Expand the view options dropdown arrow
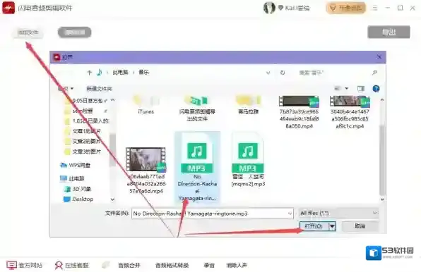This screenshot has height=272, width=421. (x=347, y=88)
